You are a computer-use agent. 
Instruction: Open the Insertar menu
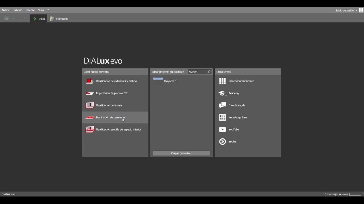(30, 10)
